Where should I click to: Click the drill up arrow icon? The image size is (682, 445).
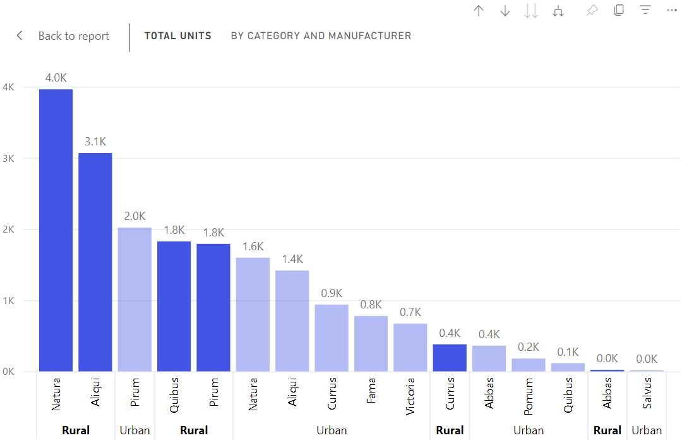479,11
